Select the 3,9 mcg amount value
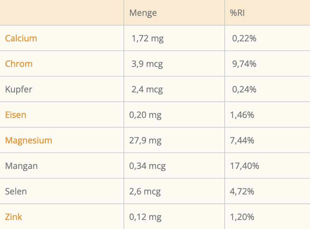Viewport: 310px width, 229px height. 147,64
